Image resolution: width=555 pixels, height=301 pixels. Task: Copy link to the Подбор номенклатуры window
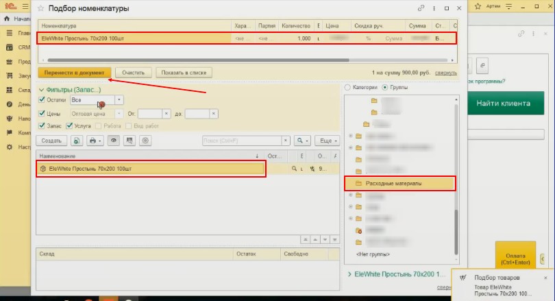point(421,8)
